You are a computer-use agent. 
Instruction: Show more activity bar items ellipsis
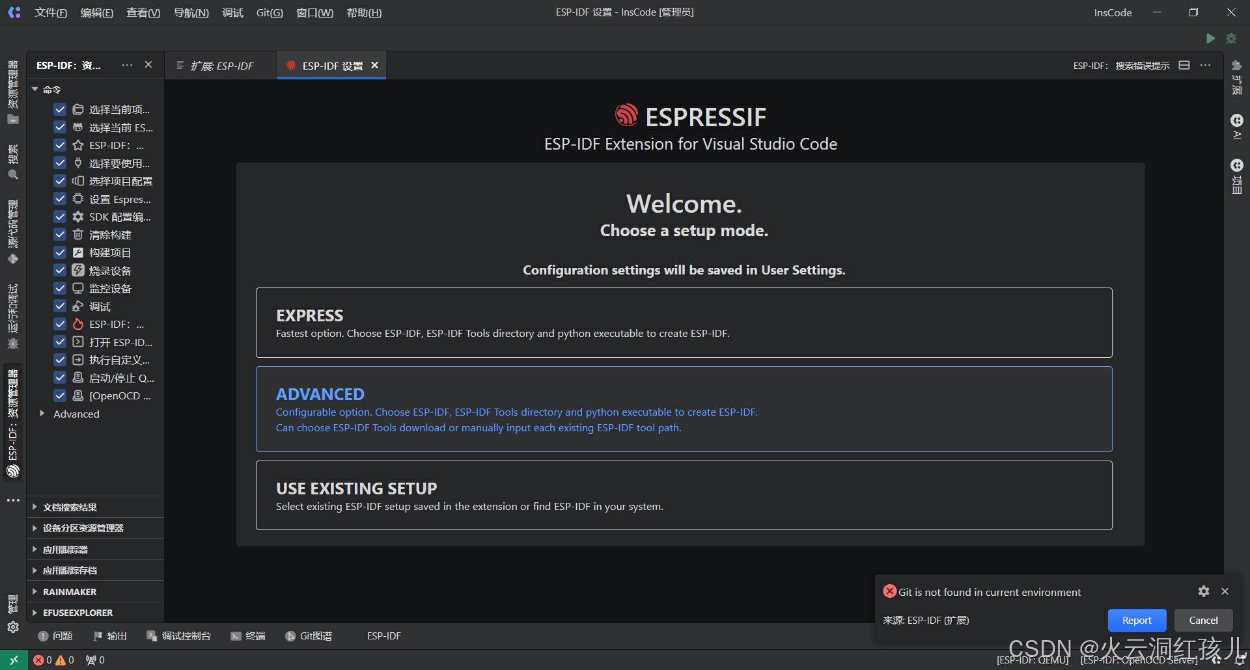[13, 500]
